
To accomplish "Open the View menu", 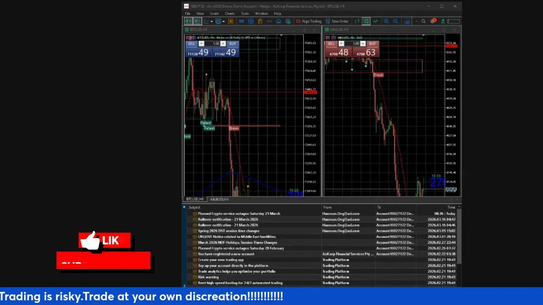I will point(200,14).
